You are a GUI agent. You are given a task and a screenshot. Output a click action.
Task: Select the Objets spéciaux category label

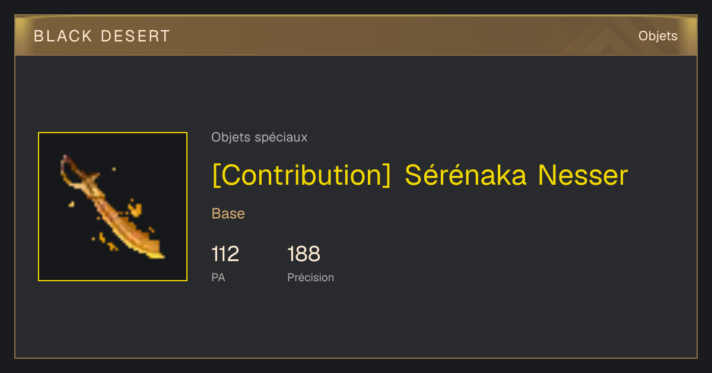(259, 137)
